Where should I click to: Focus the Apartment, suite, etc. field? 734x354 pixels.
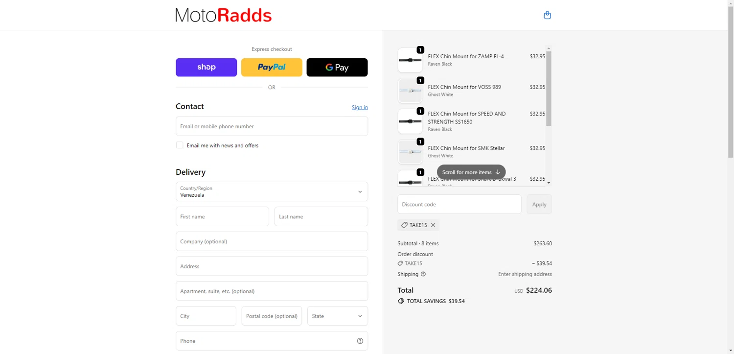[272, 291]
